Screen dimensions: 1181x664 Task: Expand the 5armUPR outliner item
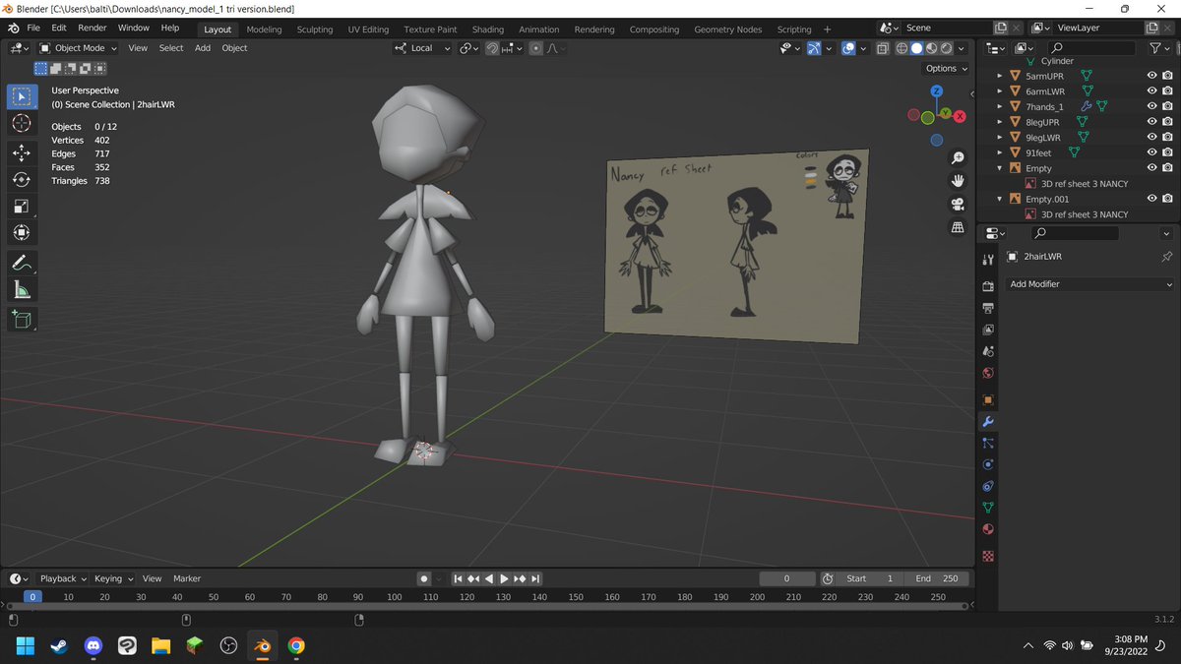(1000, 76)
